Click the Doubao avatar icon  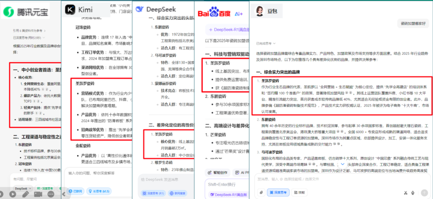[259, 11]
